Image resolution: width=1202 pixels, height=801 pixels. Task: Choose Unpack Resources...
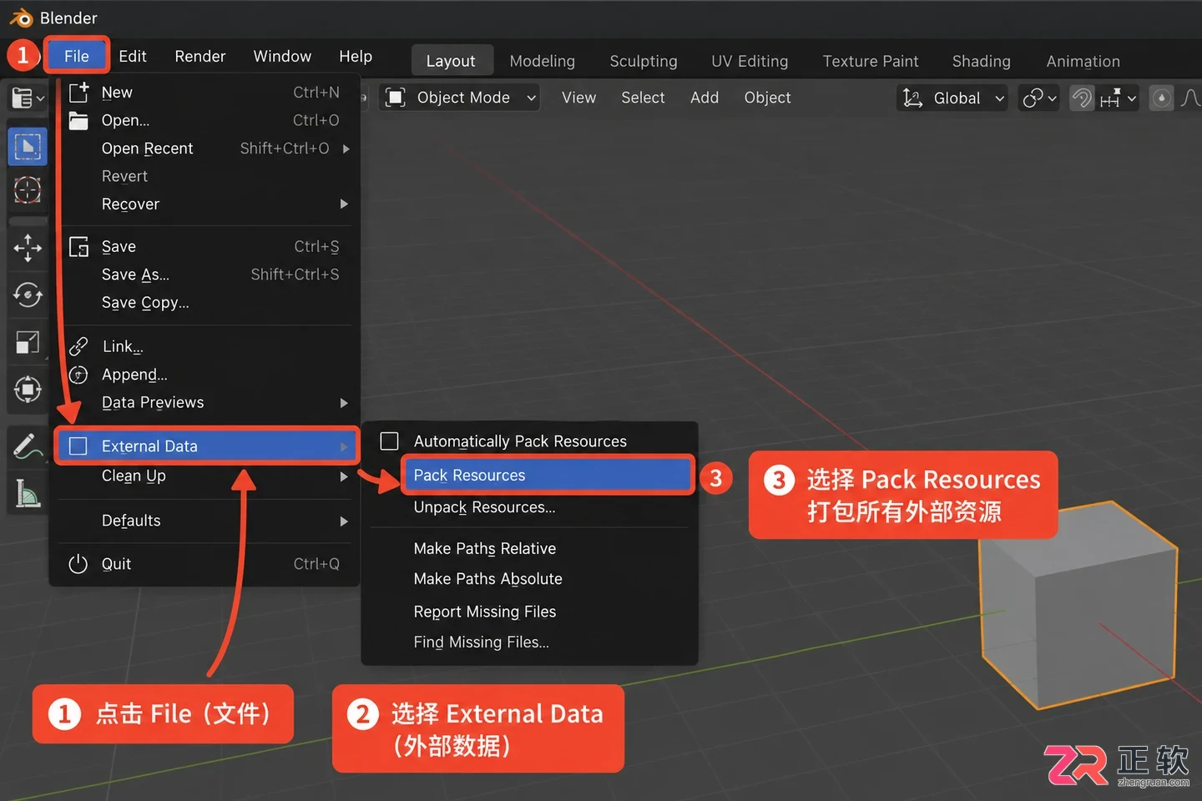coord(484,507)
